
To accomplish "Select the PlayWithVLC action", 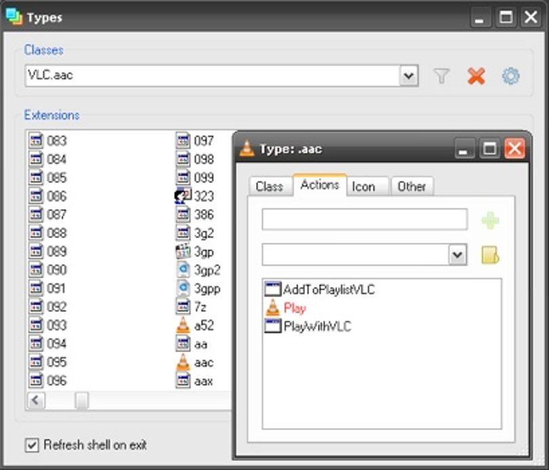I will 308,326.
